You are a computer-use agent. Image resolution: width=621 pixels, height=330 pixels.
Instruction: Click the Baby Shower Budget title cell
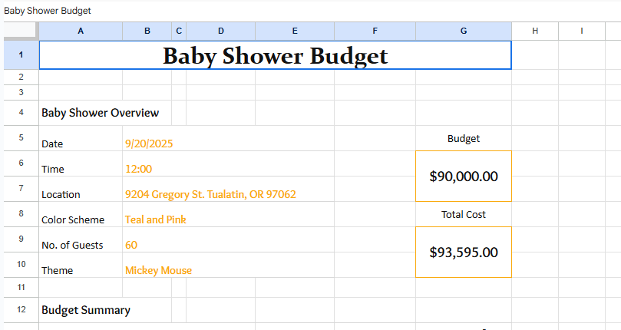point(275,55)
